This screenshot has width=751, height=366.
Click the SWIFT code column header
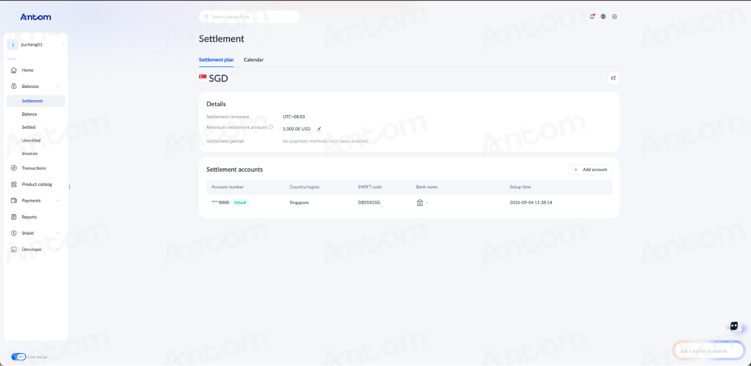point(370,187)
